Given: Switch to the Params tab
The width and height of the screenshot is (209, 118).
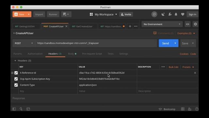Looking at the screenshot, I should (18, 54).
